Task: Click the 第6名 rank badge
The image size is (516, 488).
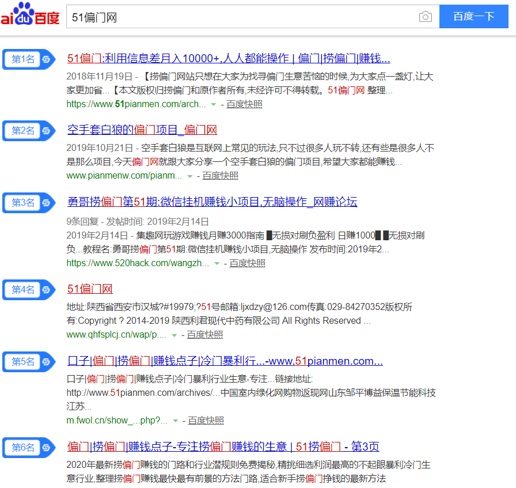Action: (29, 448)
